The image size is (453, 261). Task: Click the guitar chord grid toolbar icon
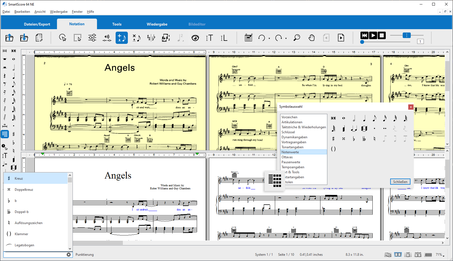point(248,37)
